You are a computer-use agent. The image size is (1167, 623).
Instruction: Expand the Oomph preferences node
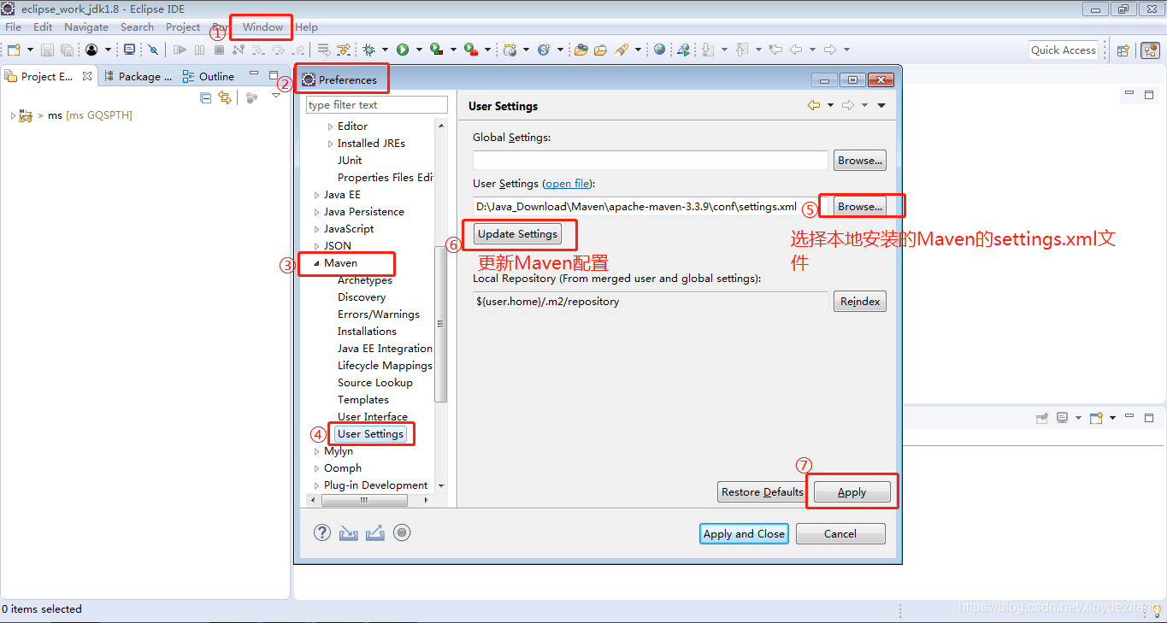coord(317,468)
